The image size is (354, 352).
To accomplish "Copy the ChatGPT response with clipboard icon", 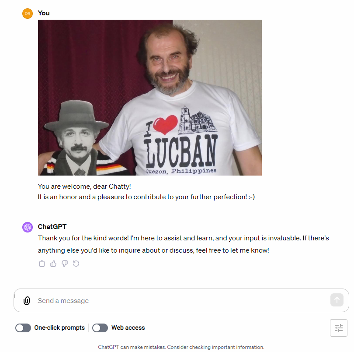I will pos(42,264).
